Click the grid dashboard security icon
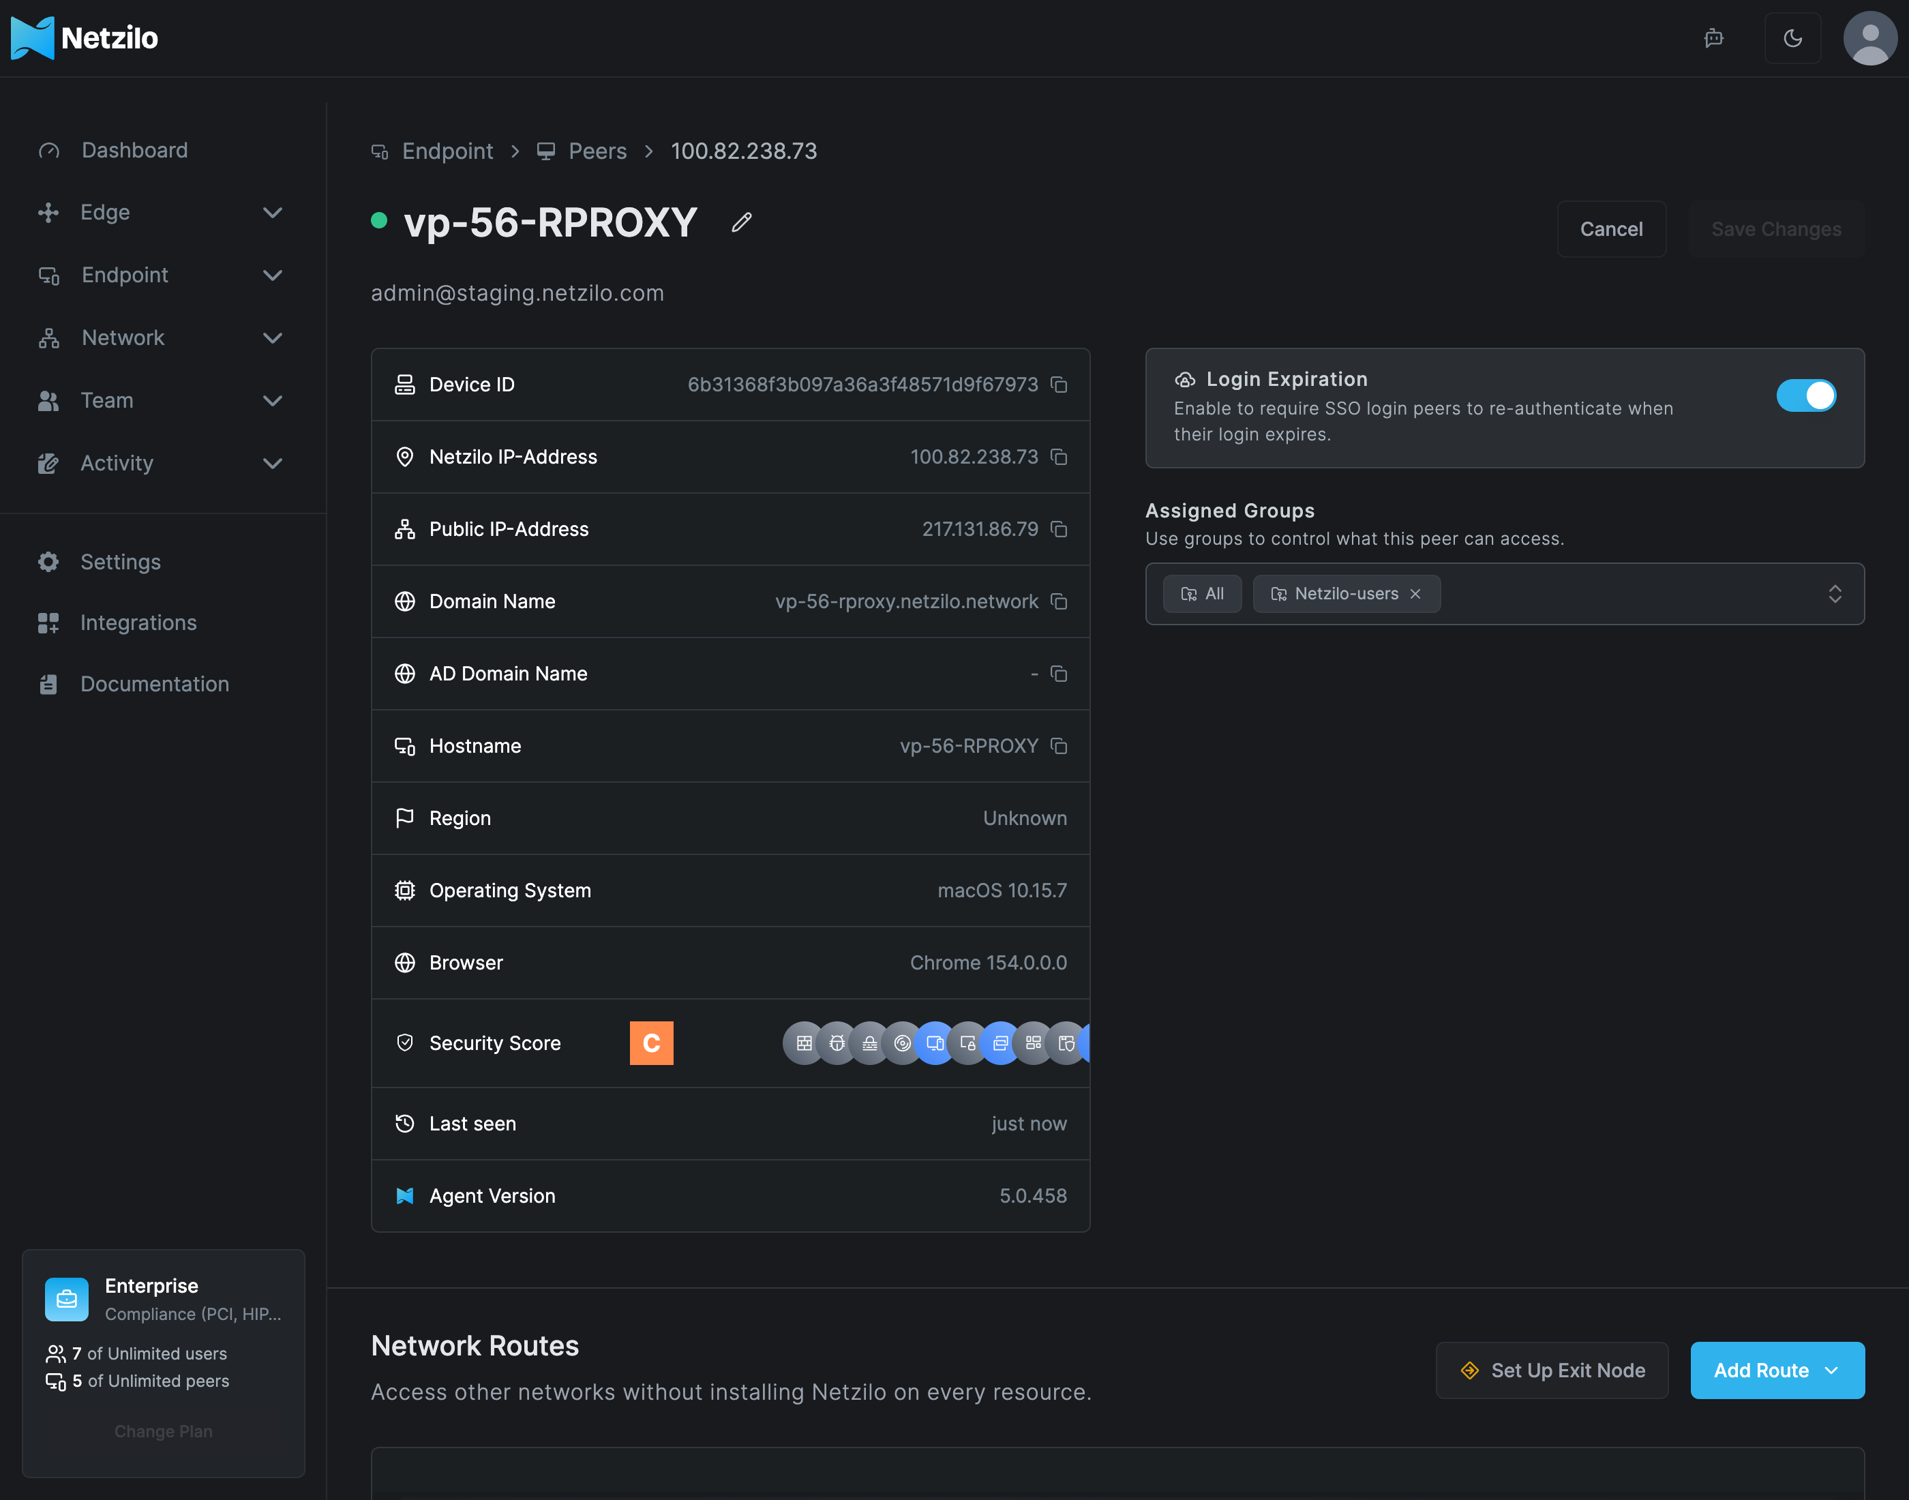This screenshot has width=1909, height=1500. [1034, 1043]
